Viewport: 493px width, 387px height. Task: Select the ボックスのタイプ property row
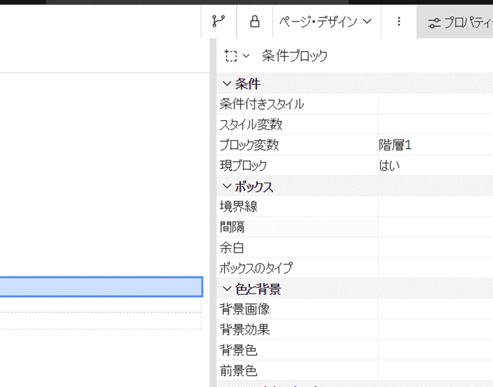tap(355, 268)
